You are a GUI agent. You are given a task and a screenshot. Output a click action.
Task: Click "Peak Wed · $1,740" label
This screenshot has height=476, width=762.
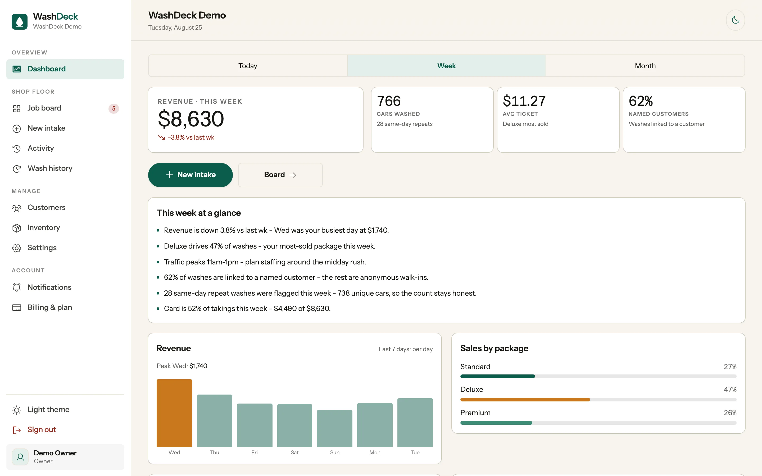tap(182, 366)
